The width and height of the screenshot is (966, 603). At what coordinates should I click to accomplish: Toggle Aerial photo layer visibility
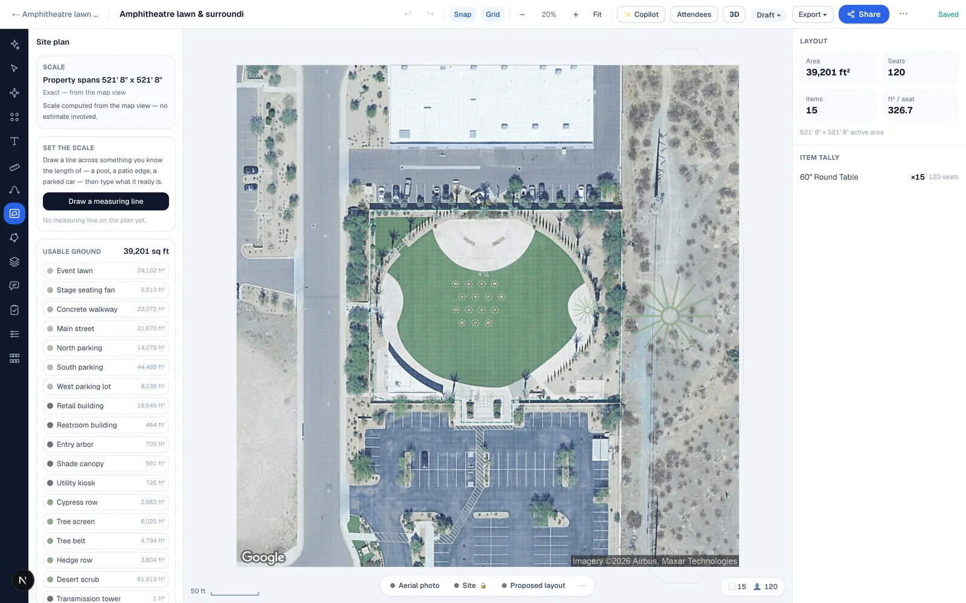click(x=415, y=586)
